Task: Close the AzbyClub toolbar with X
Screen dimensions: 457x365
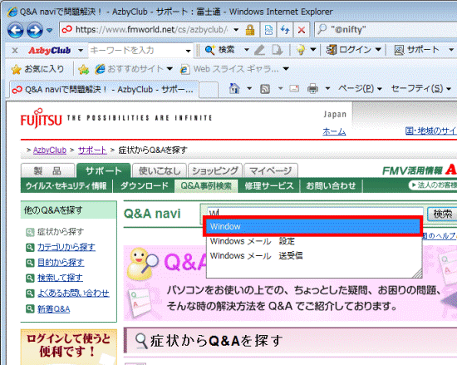Action: pyautogui.click(x=15, y=51)
